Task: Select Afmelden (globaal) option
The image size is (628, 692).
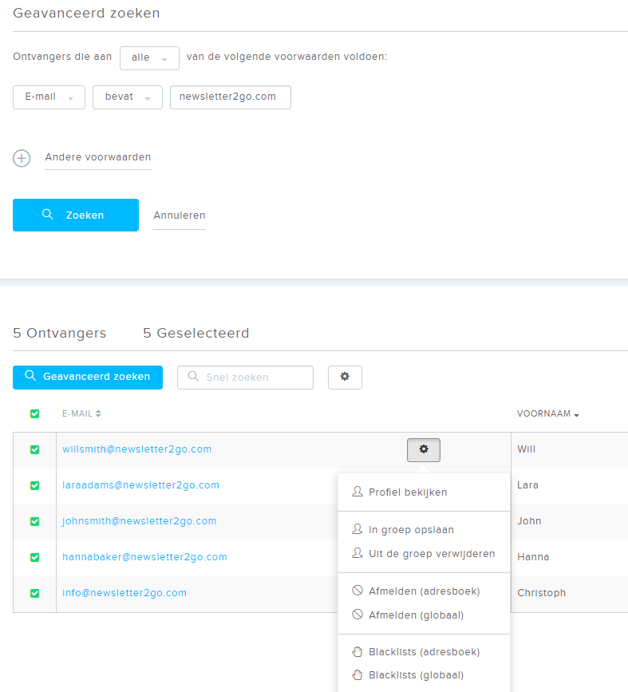Action: (417, 615)
